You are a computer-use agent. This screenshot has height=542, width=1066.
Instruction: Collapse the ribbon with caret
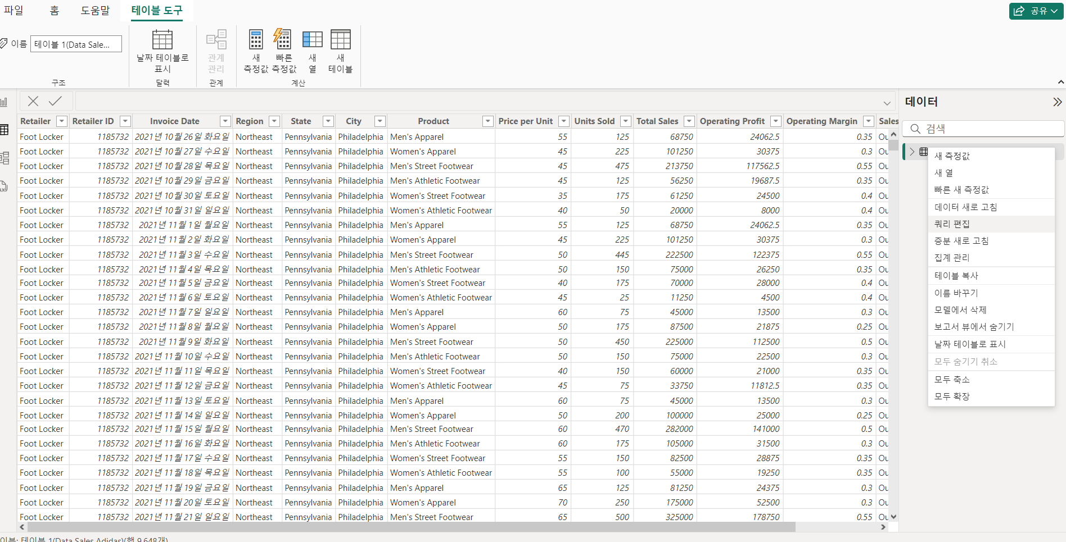[1060, 82]
